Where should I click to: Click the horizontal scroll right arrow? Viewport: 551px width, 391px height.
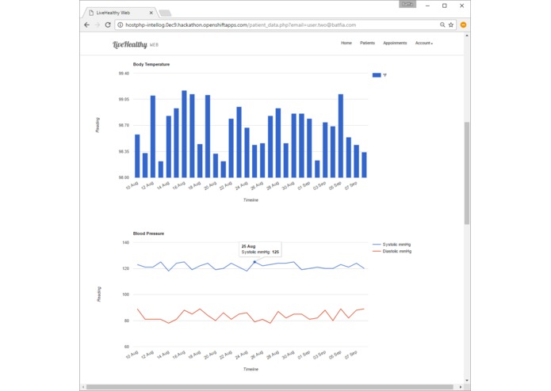[x=461, y=387]
